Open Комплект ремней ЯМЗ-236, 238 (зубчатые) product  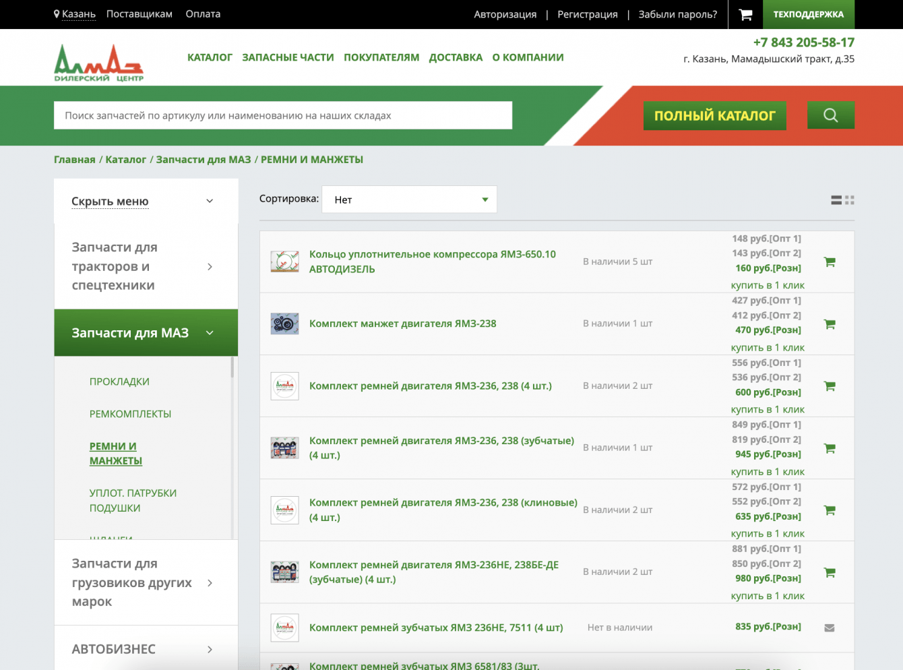coord(442,448)
